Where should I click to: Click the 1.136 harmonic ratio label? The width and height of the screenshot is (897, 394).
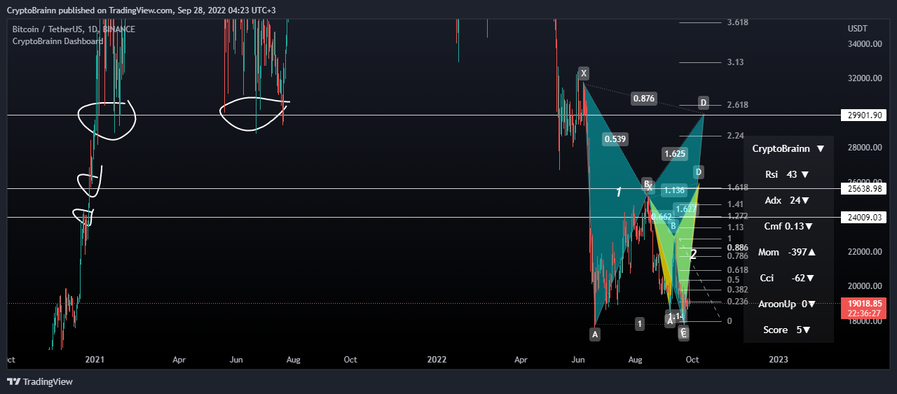674,190
